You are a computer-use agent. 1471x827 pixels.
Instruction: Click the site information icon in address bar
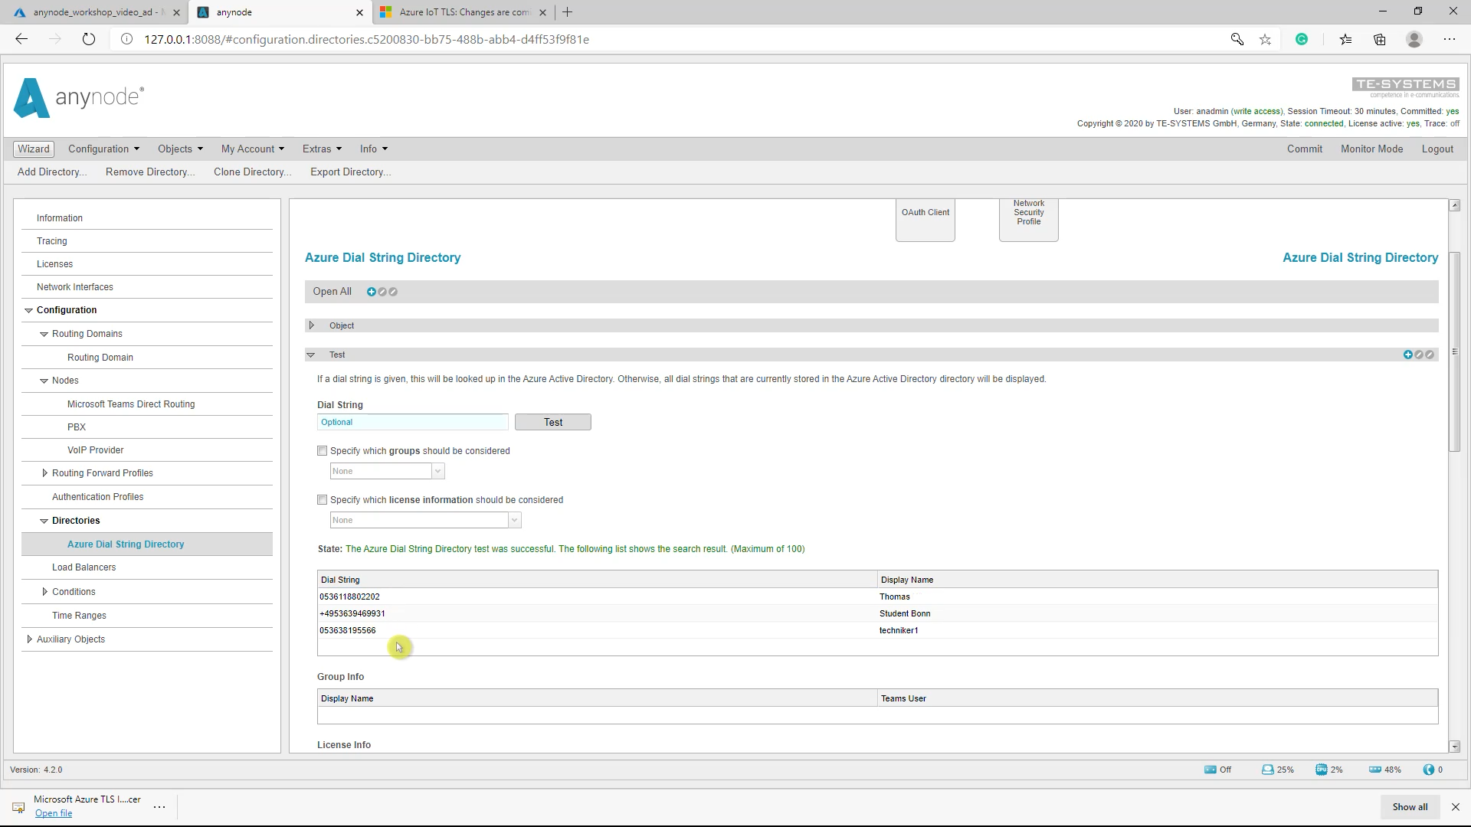[127, 39]
